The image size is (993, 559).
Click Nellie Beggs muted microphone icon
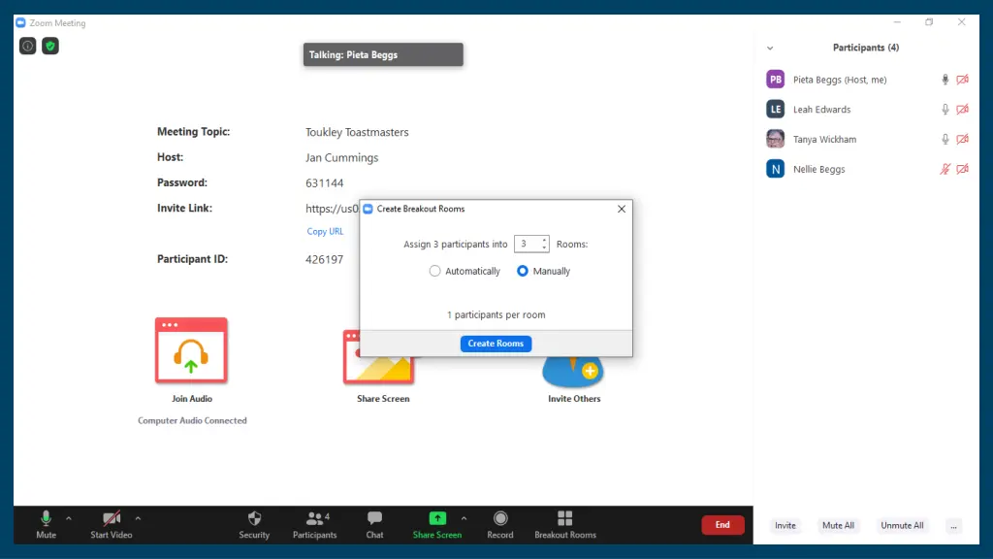click(x=945, y=169)
